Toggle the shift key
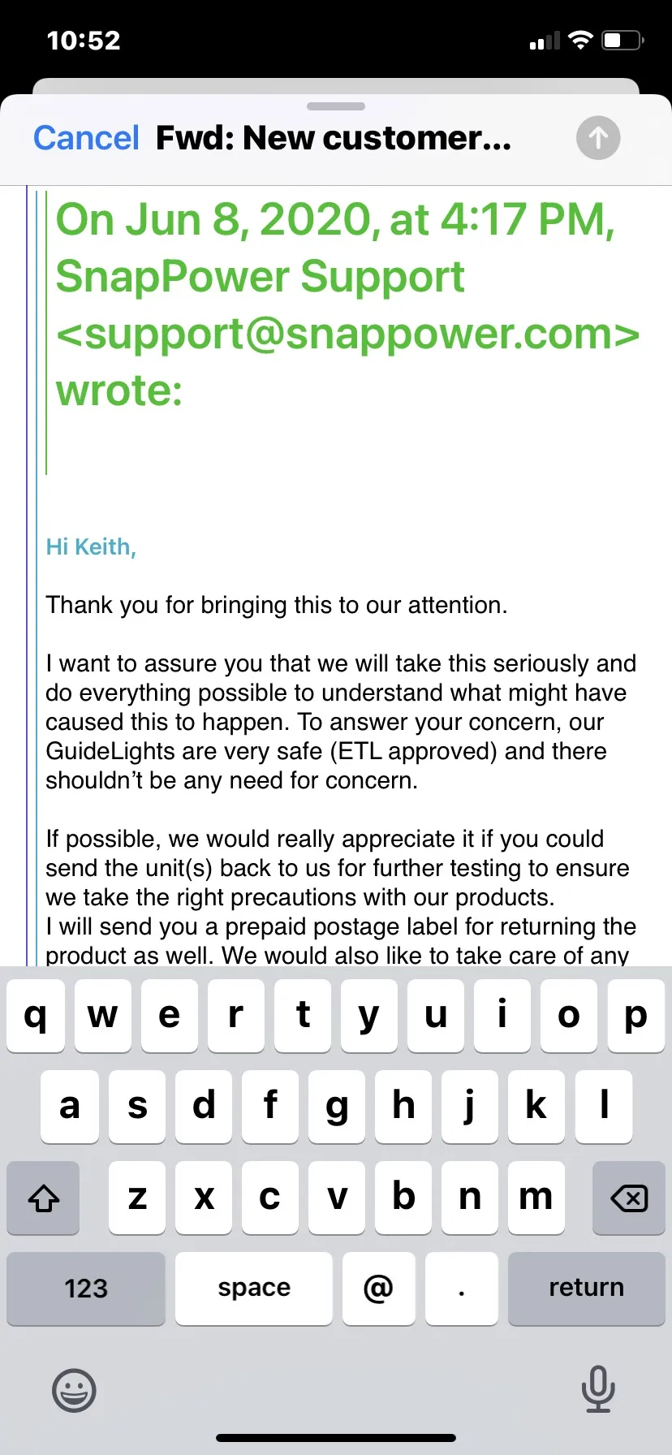Viewport: 672px width, 1455px height. point(44,1198)
